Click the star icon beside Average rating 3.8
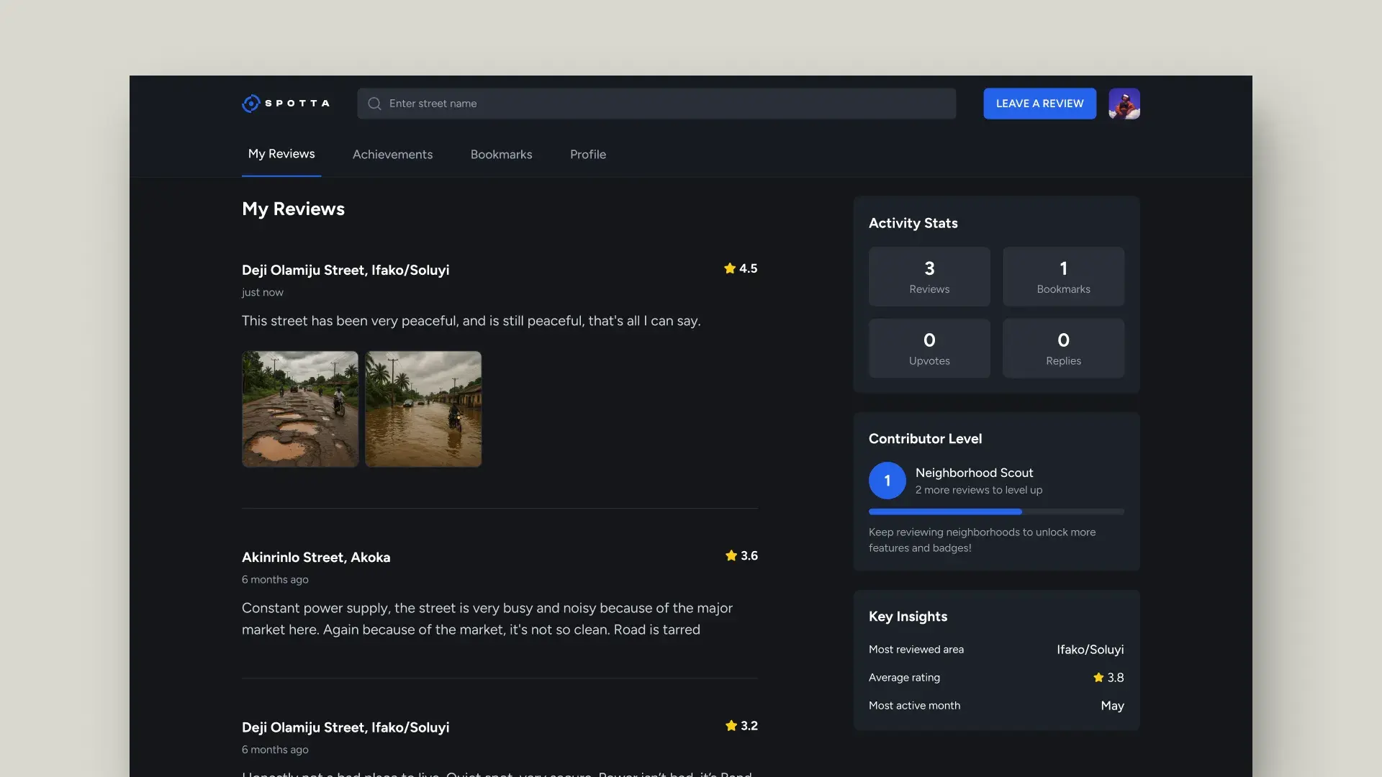This screenshot has height=777, width=1382. 1098,677
